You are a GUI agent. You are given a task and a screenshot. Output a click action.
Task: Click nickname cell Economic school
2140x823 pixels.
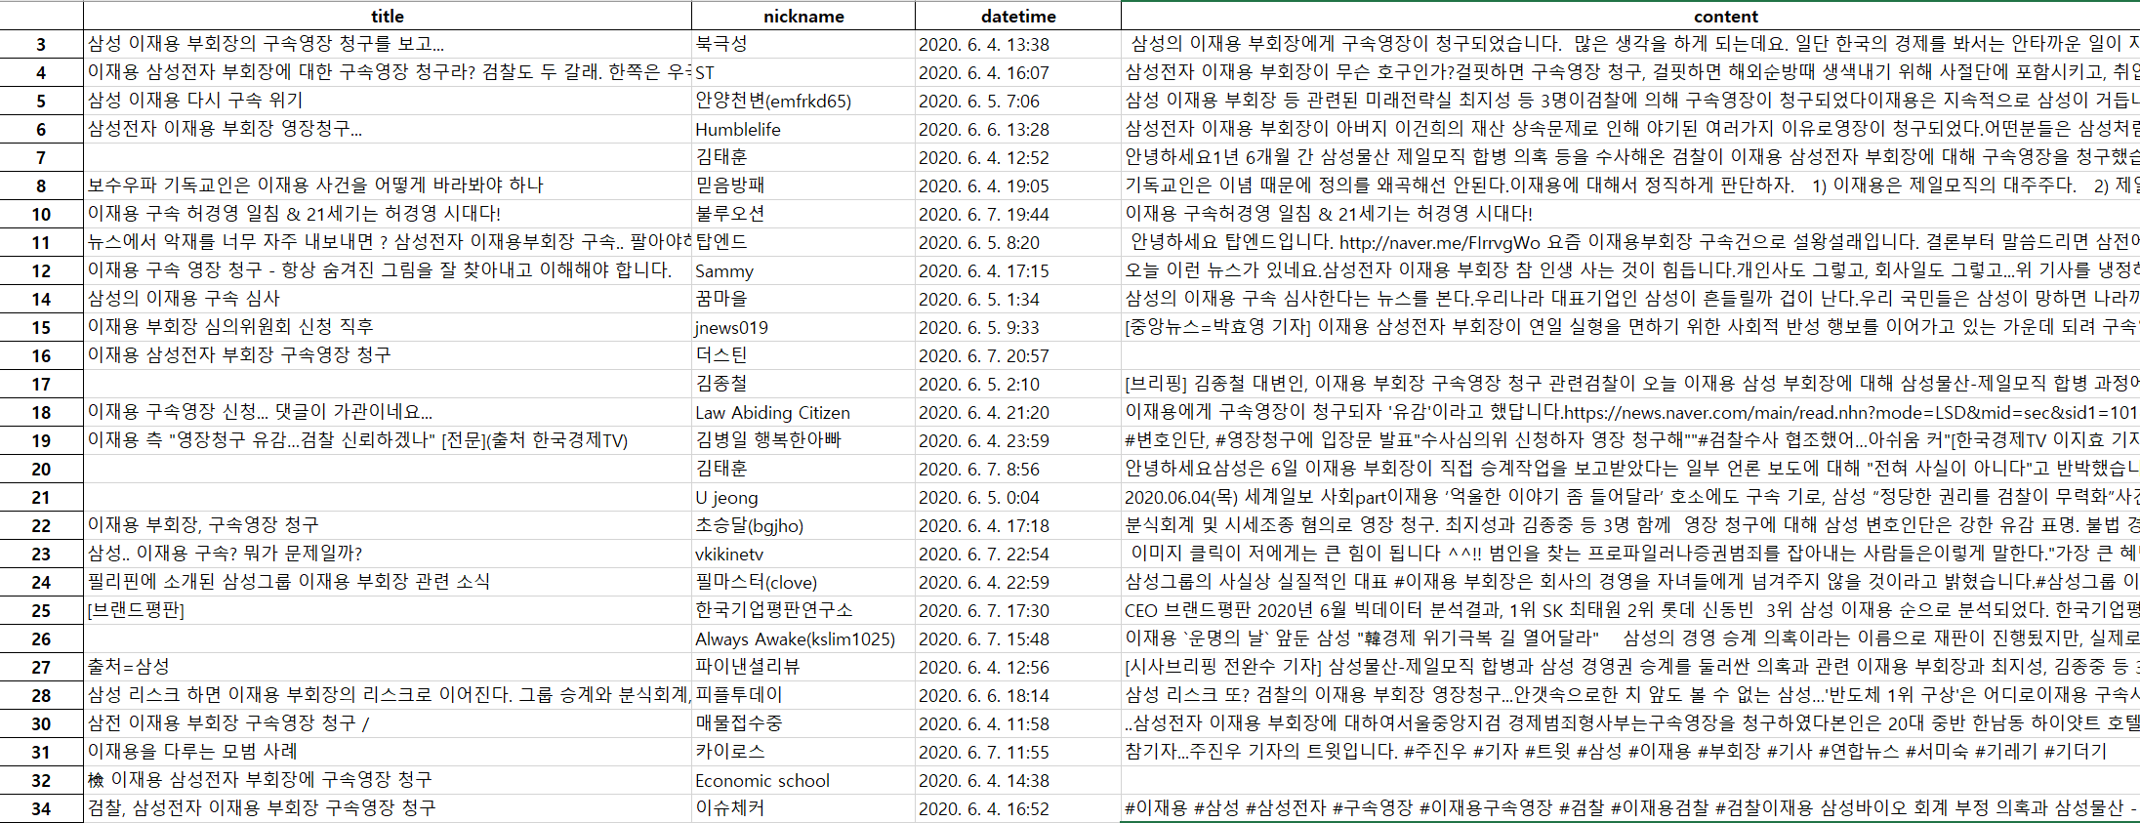[803, 780]
